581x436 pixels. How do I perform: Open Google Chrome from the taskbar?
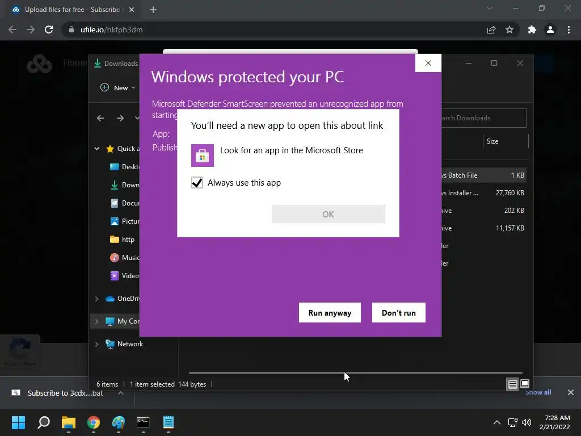tap(94, 422)
